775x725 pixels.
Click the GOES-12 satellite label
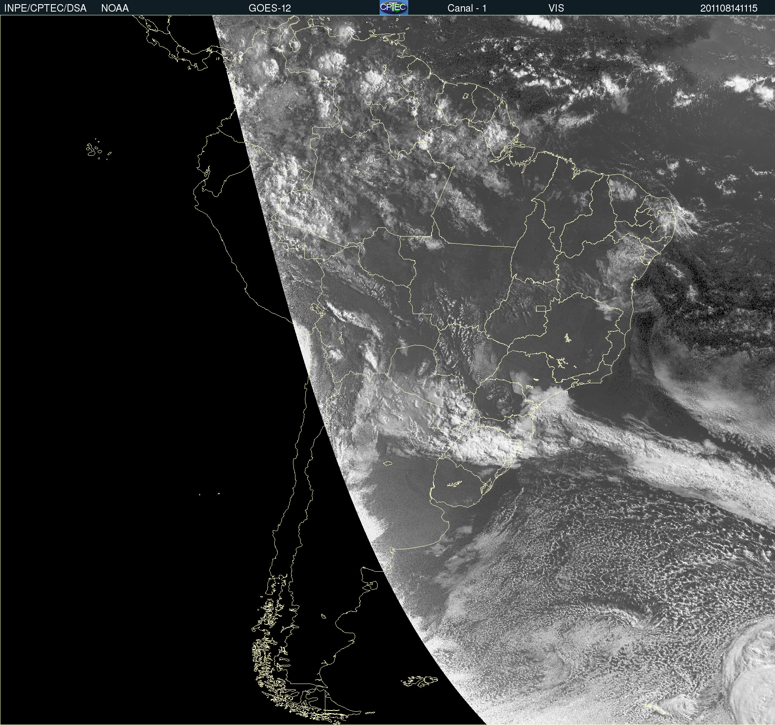(x=270, y=8)
